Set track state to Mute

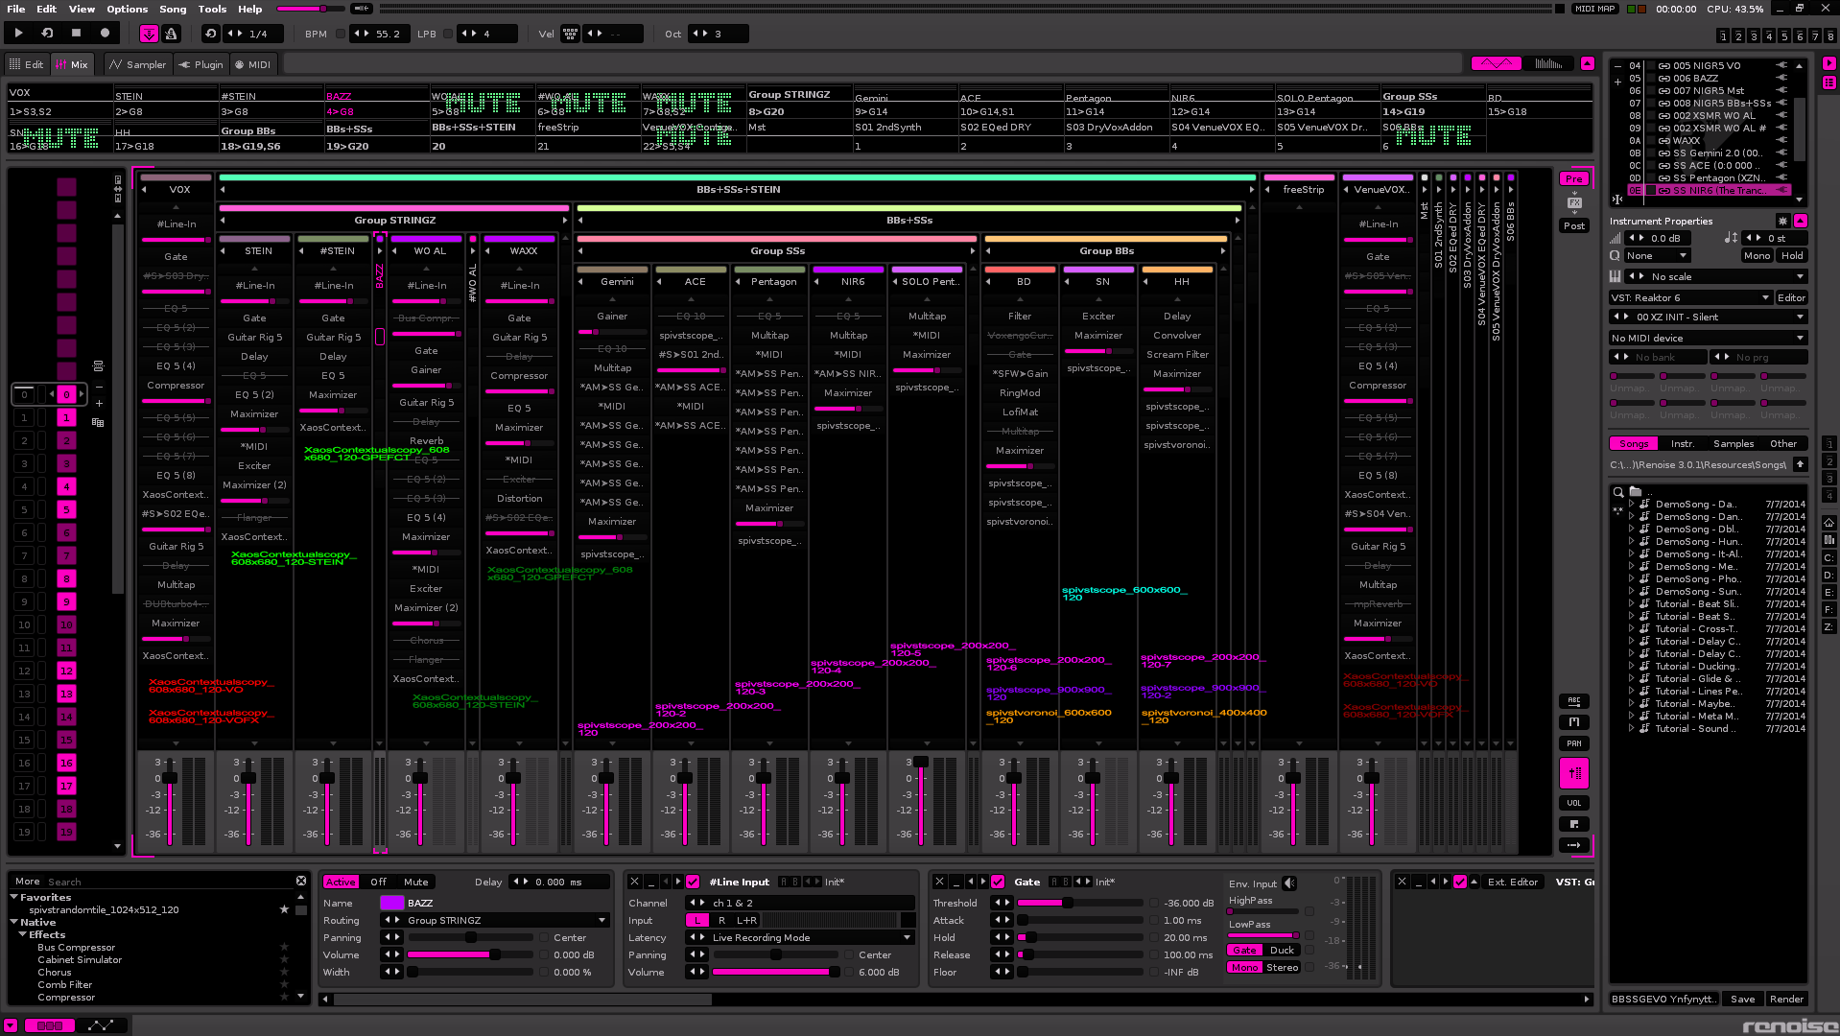[415, 882]
